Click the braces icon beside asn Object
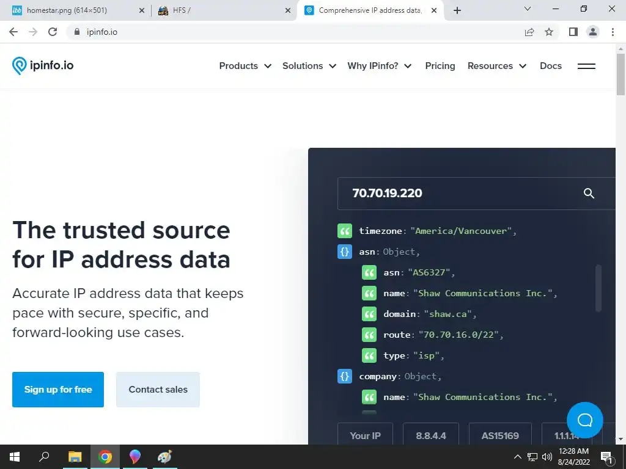This screenshot has height=469, width=626. (345, 252)
